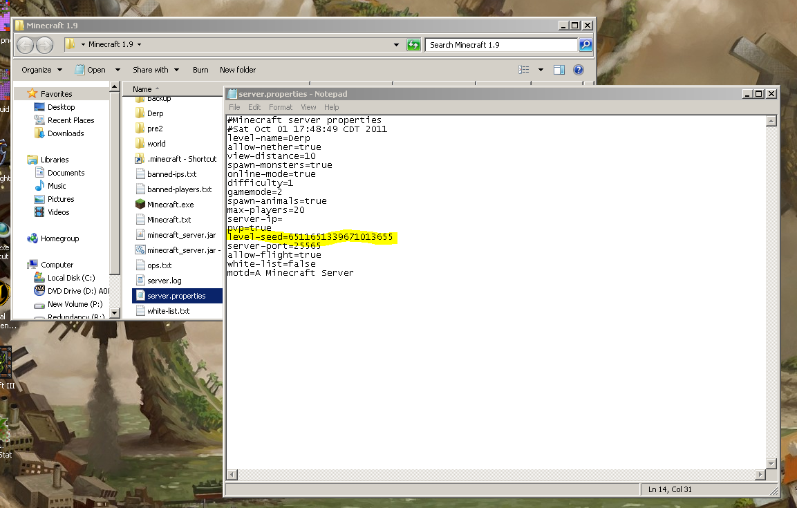The height and width of the screenshot is (508, 797).
Task: Open the Downloads favorite in sidebar
Action: (x=66, y=133)
